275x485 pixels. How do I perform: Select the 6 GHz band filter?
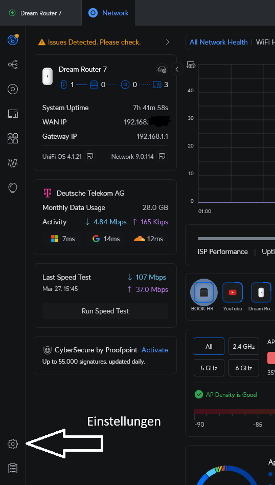tap(243, 368)
